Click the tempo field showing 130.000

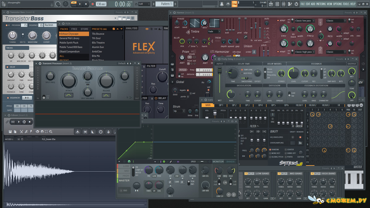click(101, 4)
